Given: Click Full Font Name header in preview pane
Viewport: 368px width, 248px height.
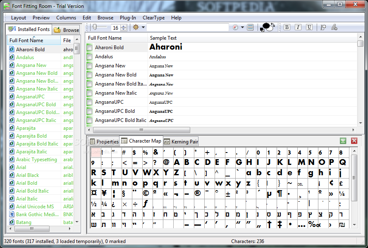Looking at the screenshot, I should 117,38.
